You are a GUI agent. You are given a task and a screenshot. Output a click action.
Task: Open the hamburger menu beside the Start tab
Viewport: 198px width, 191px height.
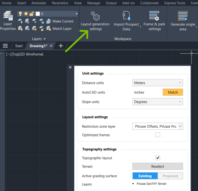[5, 46]
